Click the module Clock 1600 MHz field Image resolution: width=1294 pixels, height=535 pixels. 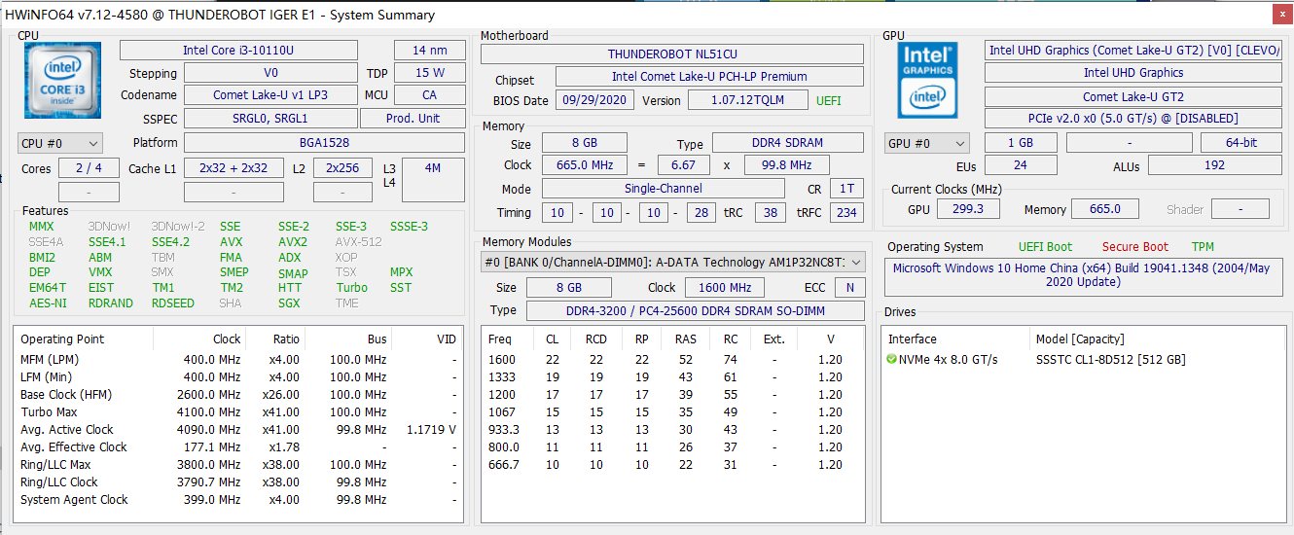click(725, 288)
